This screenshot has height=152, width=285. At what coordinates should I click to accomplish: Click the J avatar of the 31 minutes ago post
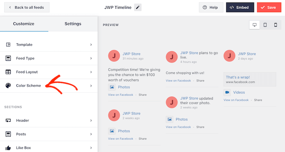pyautogui.click(x=114, y=56)
